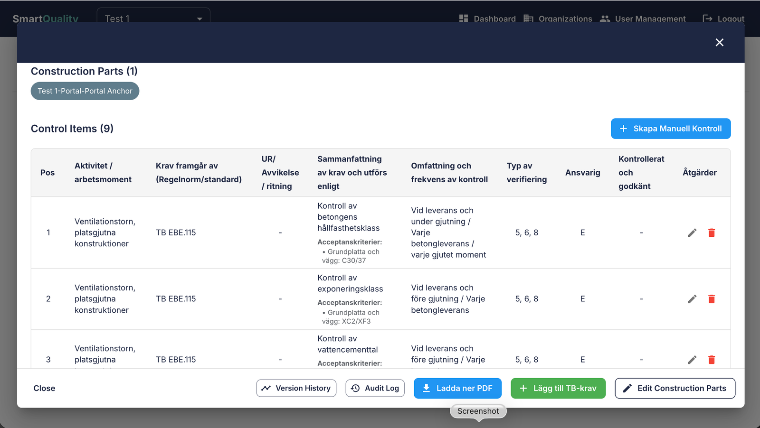
Task: Click the Screenshot tooltip label
Action: click(x=478, y=411)
